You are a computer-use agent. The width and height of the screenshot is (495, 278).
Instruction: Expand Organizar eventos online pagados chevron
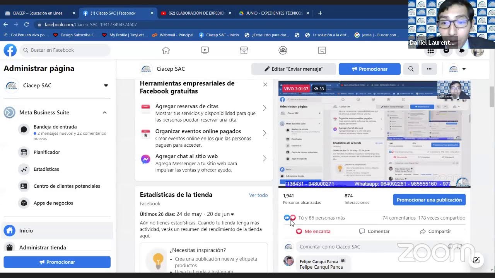click(x=265, y=133)
